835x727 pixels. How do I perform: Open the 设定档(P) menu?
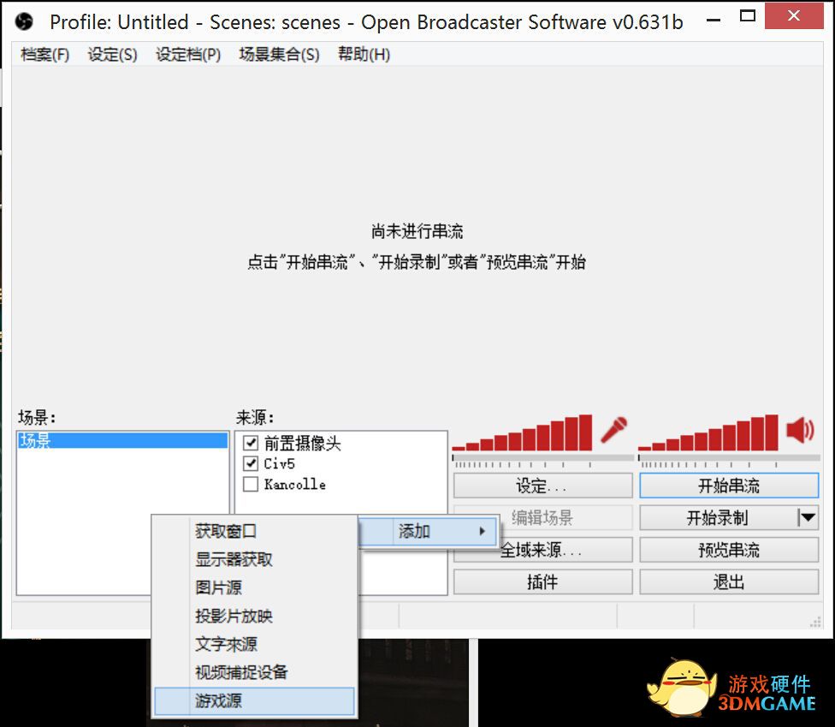tap(188, 54)
